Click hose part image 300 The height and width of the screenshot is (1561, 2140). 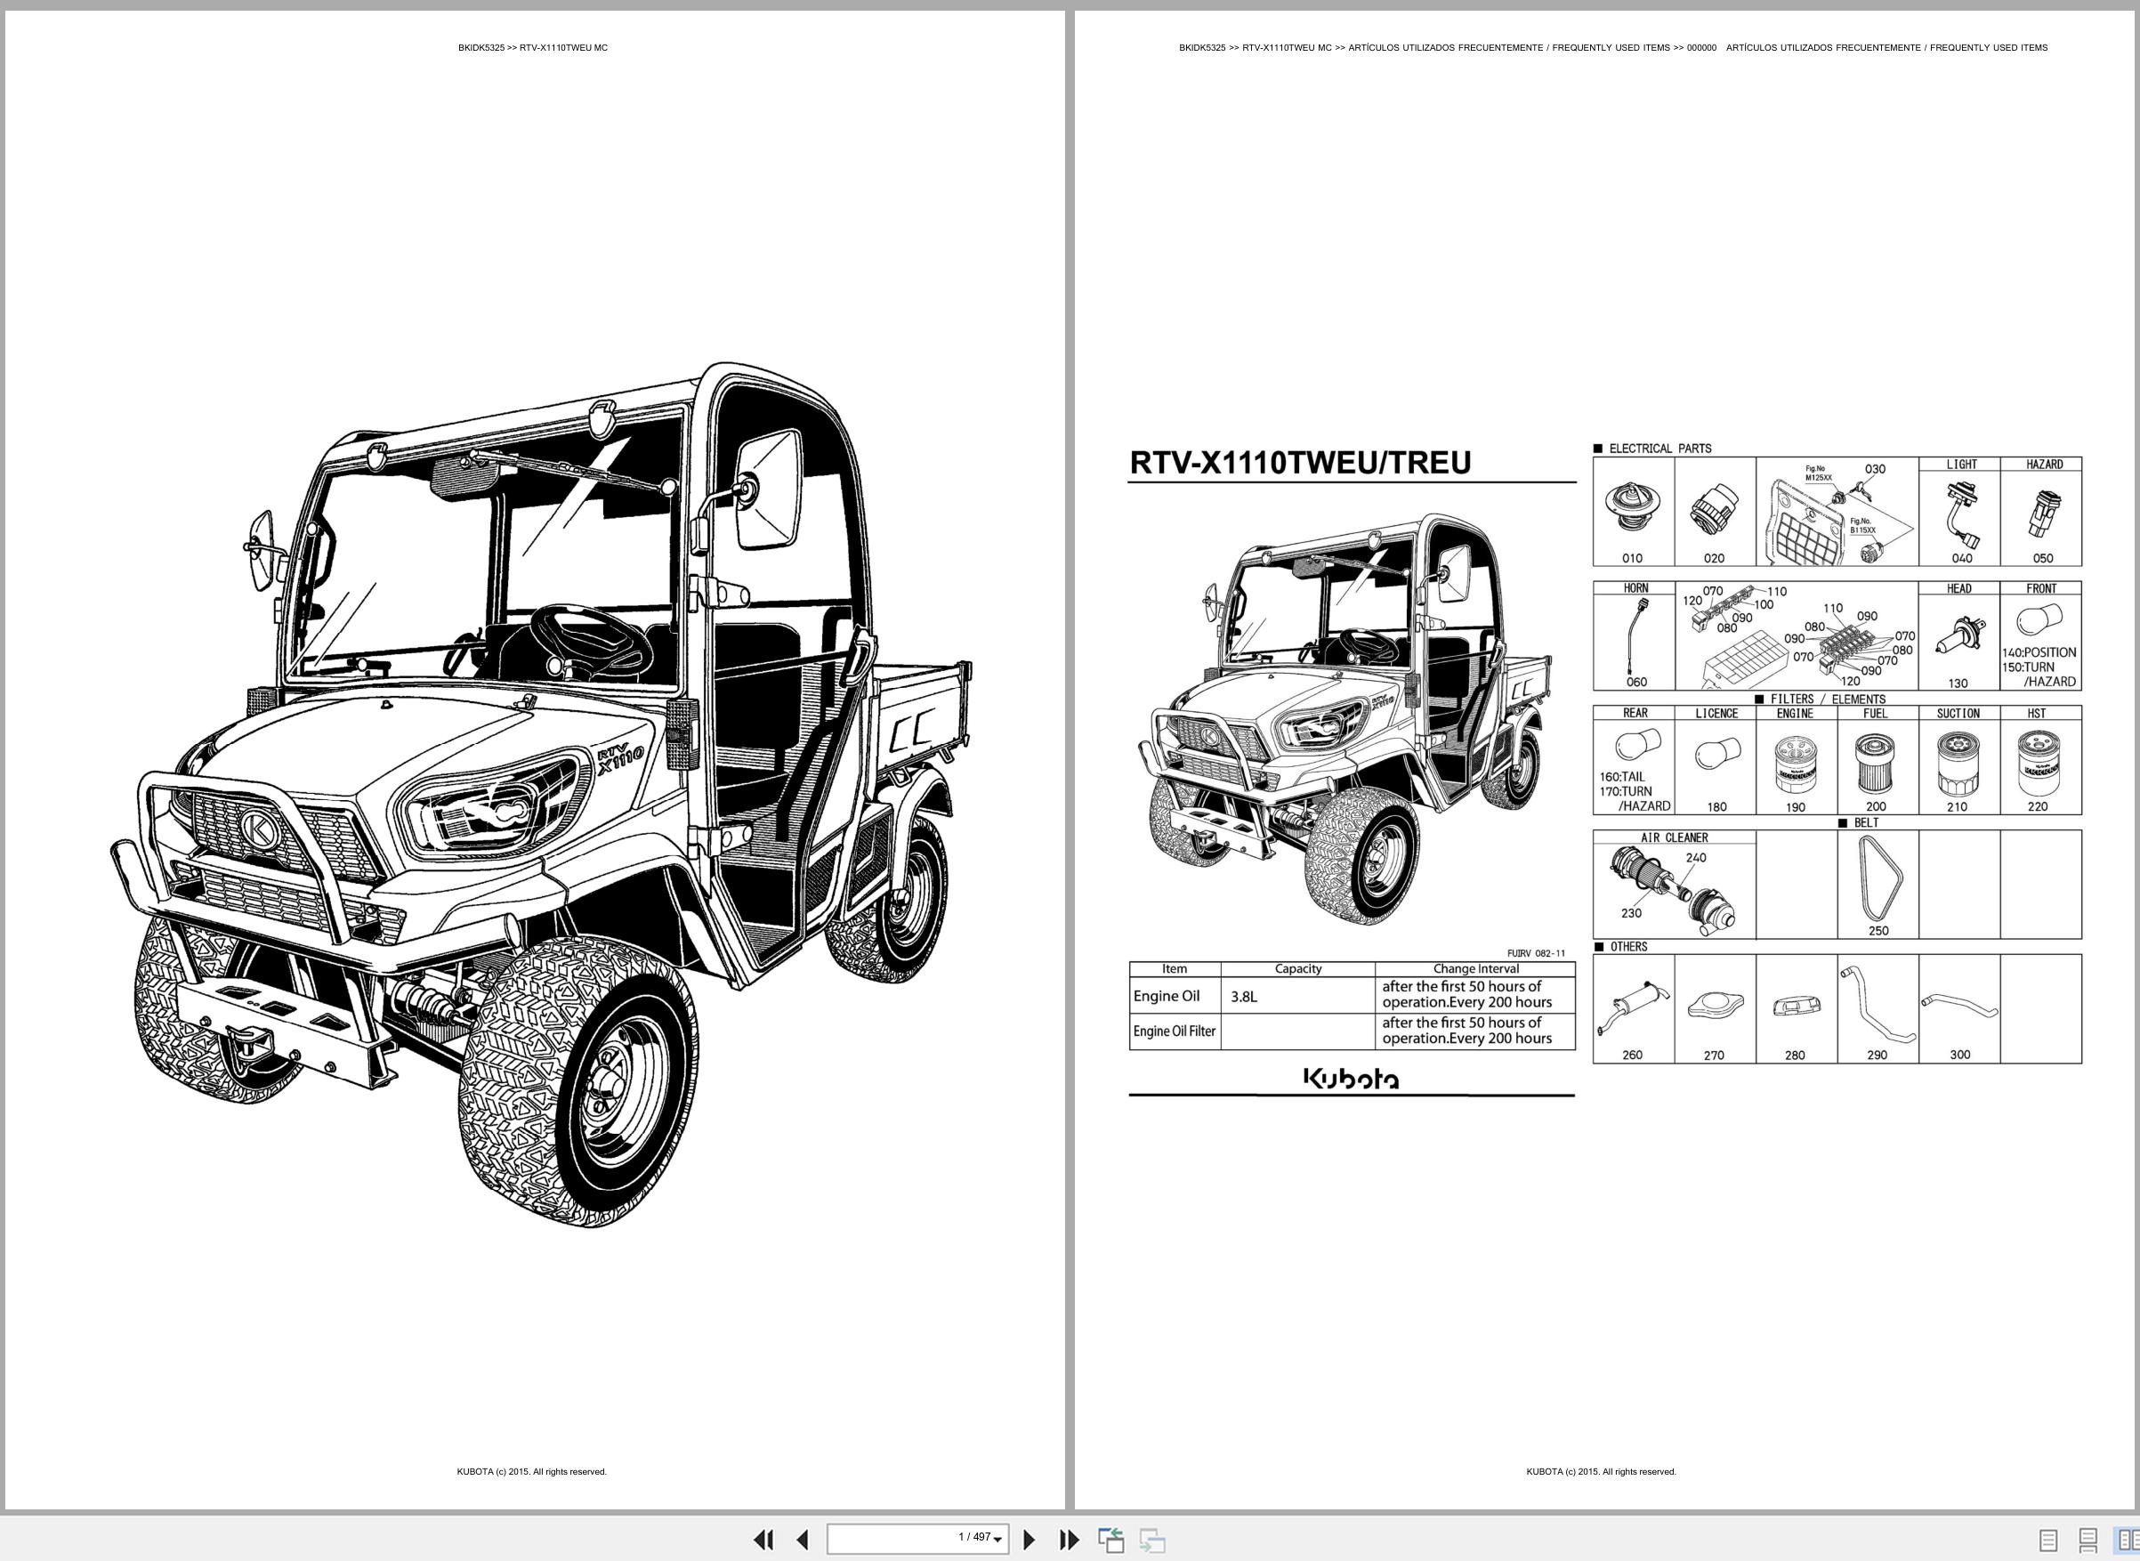(1958, 1006)
